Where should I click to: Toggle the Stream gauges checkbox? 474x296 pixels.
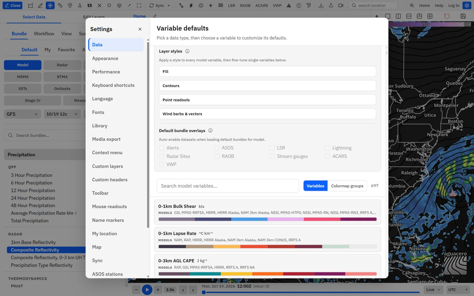coord(272,156)
